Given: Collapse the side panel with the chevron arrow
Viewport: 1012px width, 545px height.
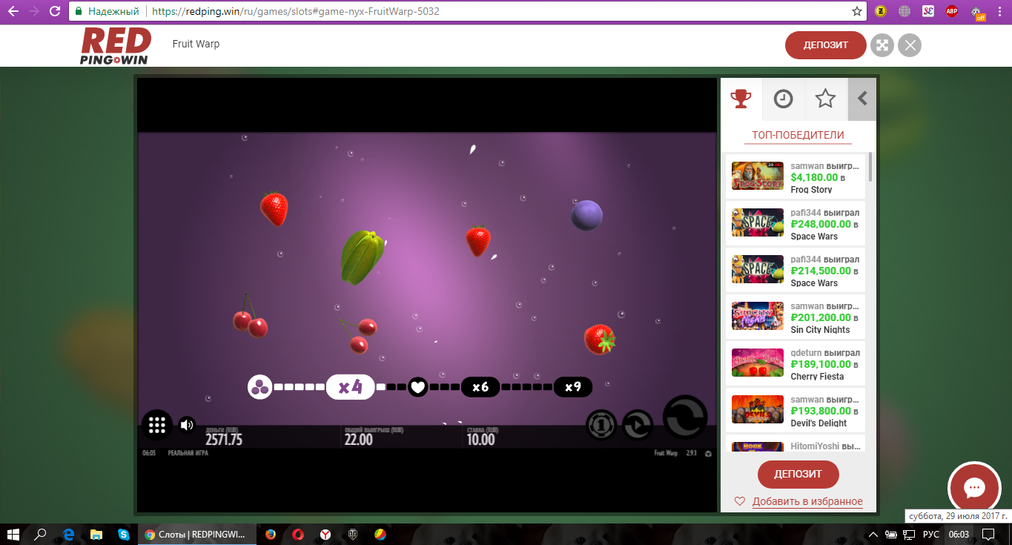Looking at the screenshot, I should [861, 99].
